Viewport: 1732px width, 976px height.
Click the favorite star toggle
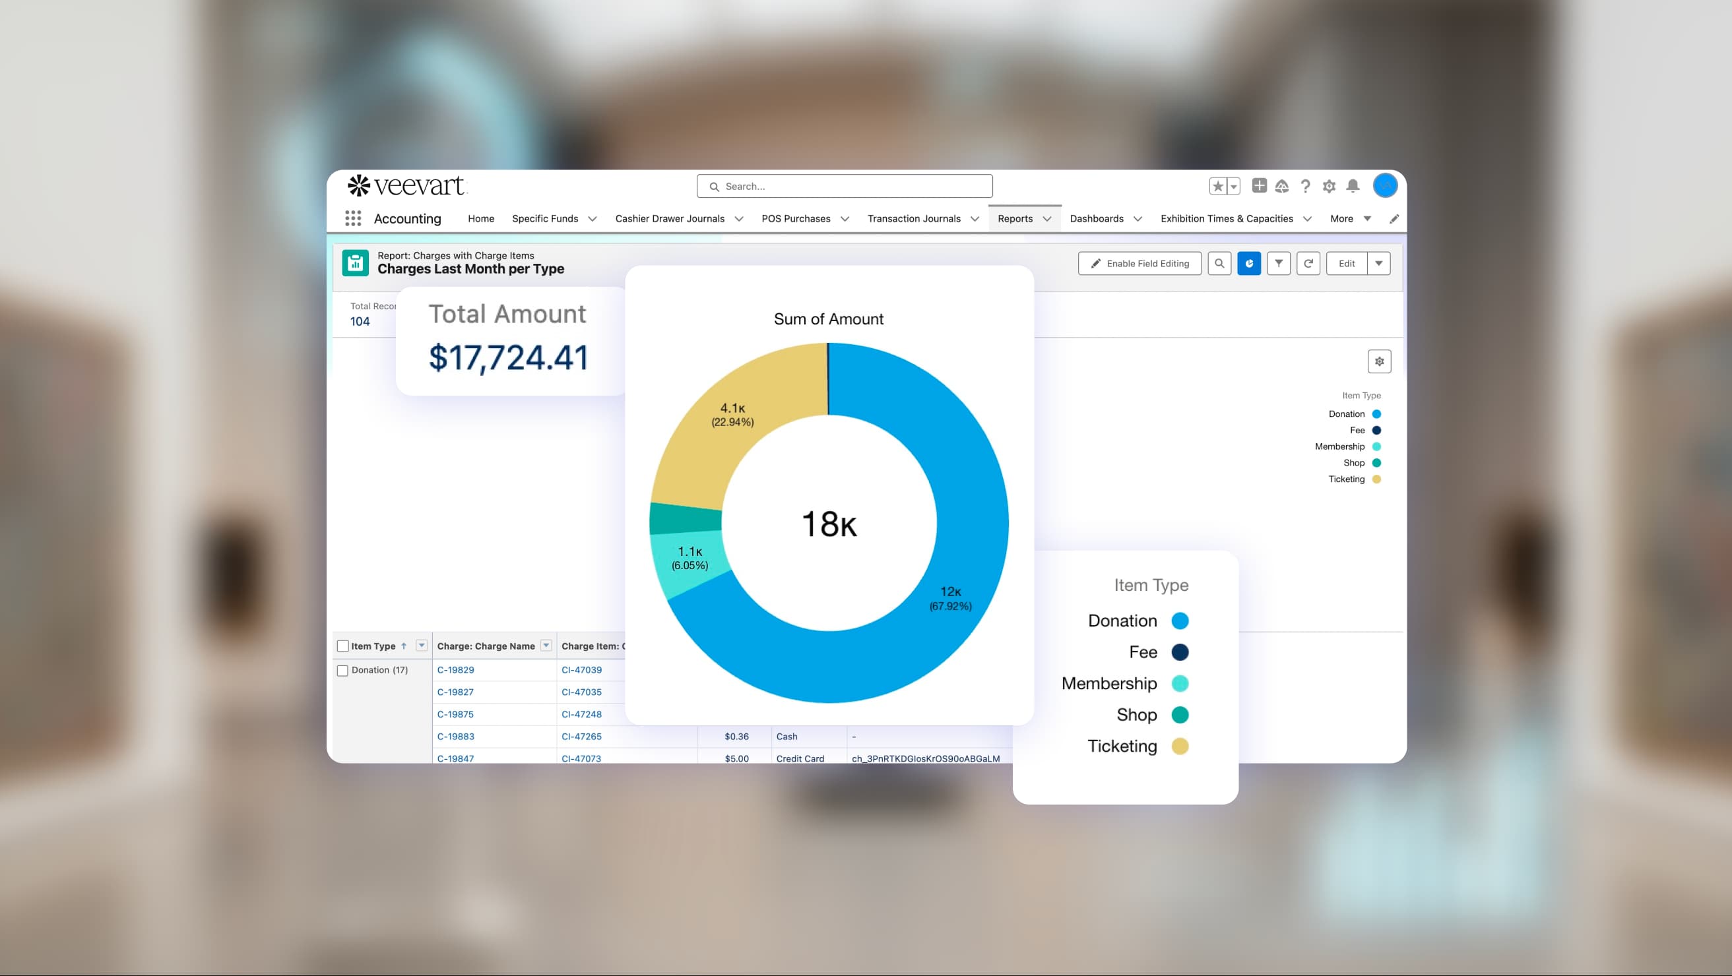(x=1217, y=185)
